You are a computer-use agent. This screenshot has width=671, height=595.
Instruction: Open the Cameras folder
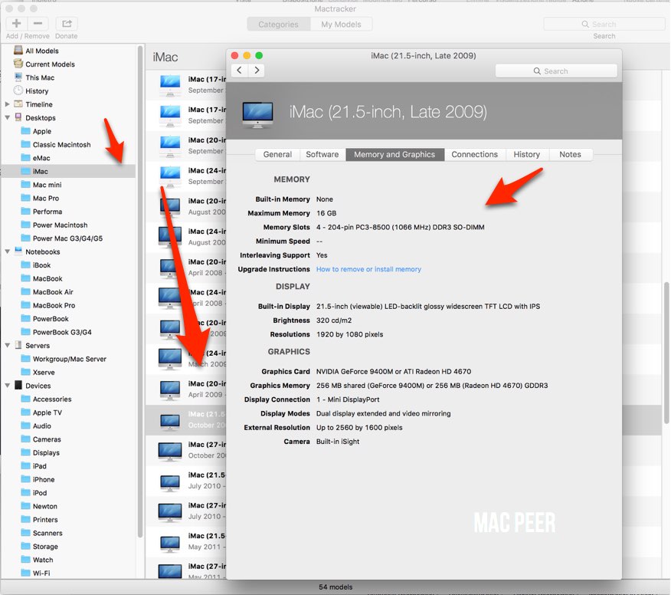pos(41,439)
